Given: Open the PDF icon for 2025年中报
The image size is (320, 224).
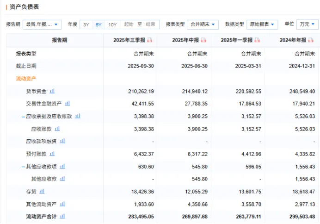Looking at the screenshot, I should tap(203, 40).
